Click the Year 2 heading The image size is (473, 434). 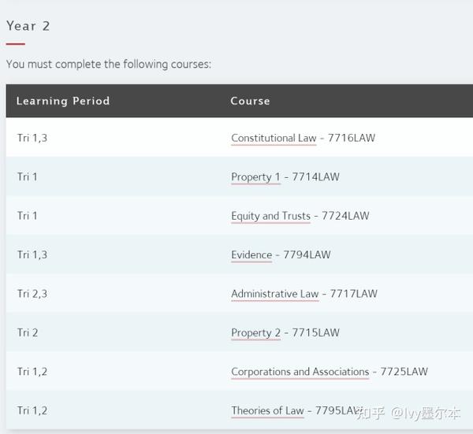pos(28,26)
